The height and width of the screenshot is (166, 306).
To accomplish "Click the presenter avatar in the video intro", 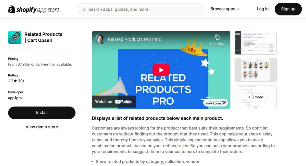I will pyautogui.click(x=100, y=39).
